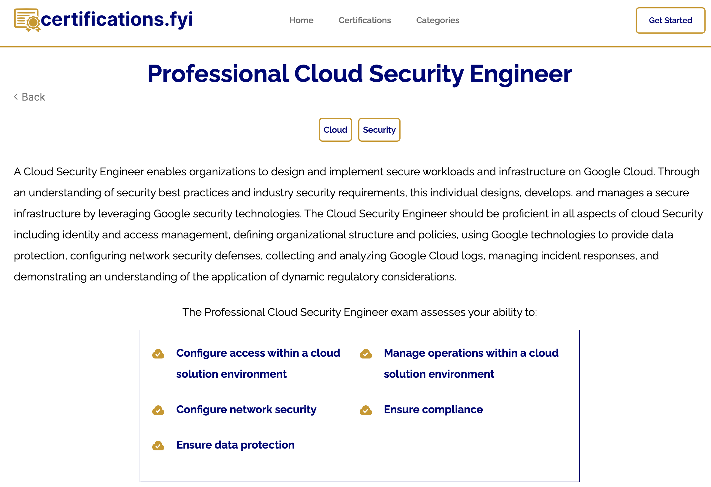This screenshot has width=711, height=487.
Task: Click cloud-check icon beside Manage operations
Action: (x=366, y=354)
